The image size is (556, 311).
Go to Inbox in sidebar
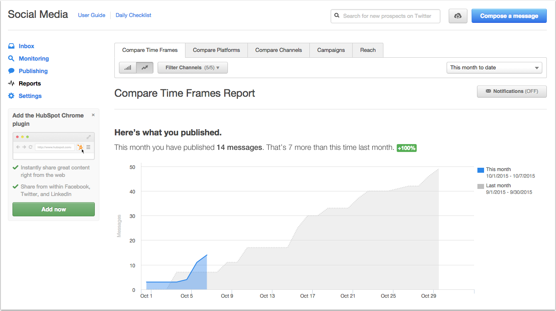(x=26, y=46)
